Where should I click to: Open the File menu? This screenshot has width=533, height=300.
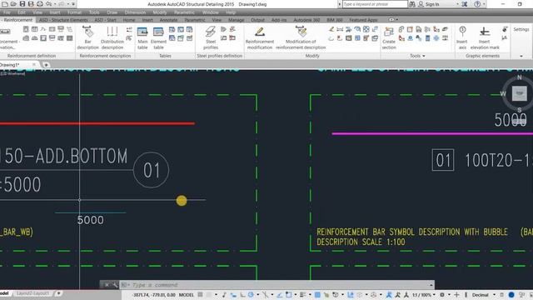(x=7, y=12)
